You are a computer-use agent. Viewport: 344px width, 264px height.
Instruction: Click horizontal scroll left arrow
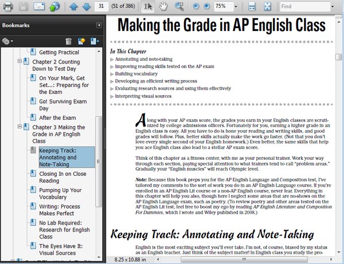tap(158, 259)
